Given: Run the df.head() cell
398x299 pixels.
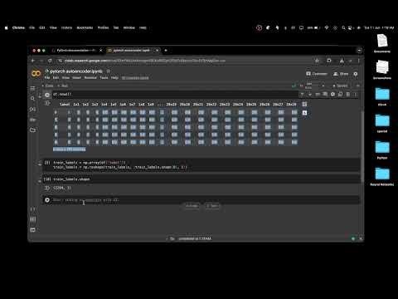Looking at the screenshot, I should 47,95.
